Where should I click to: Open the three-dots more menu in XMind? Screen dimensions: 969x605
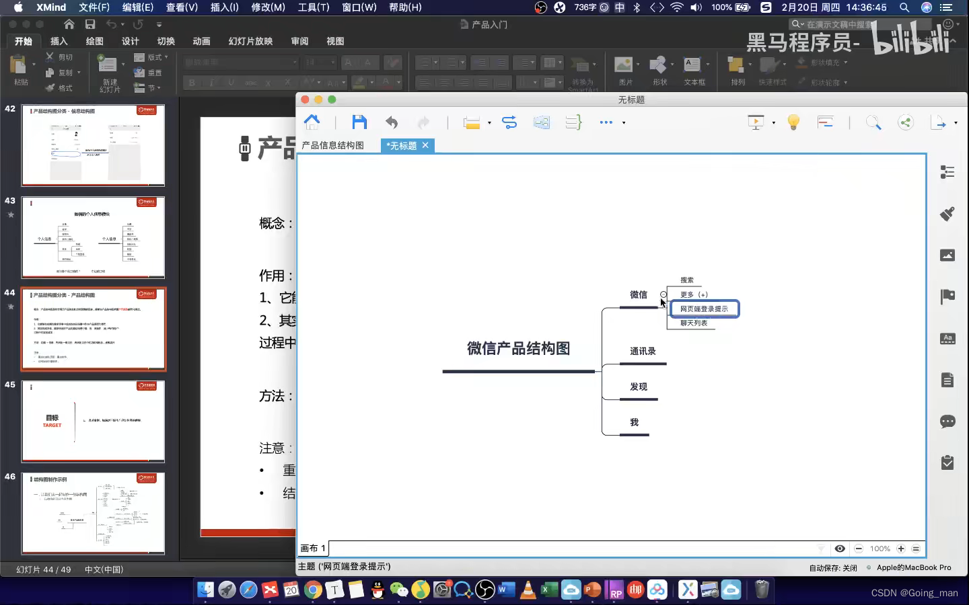point(606,122)
